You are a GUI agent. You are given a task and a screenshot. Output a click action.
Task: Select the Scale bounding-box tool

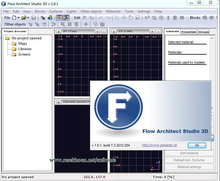(138, 18)
